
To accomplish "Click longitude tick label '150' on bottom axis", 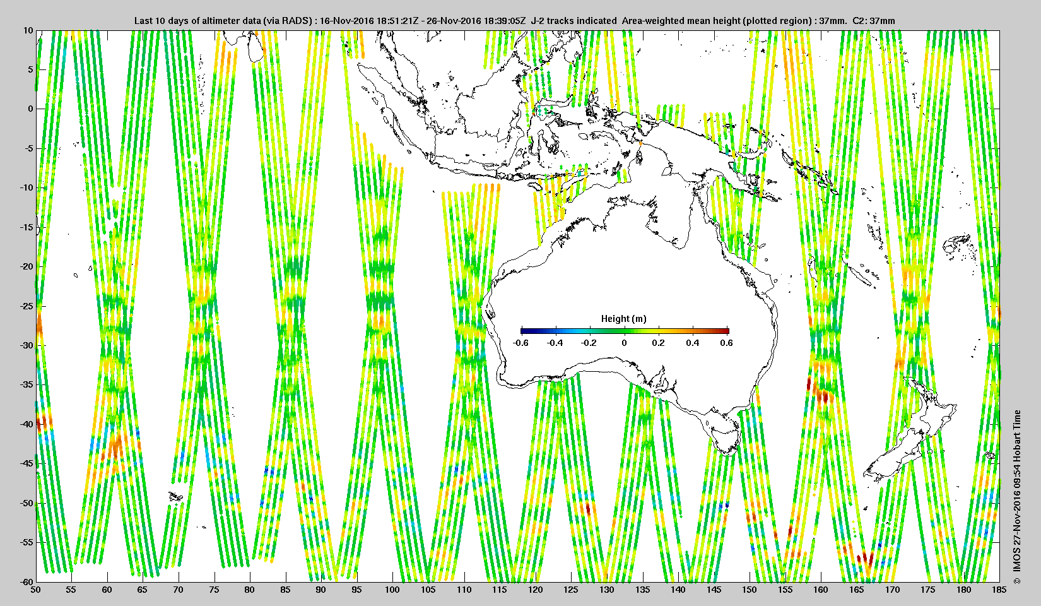I will pos(750,590).
